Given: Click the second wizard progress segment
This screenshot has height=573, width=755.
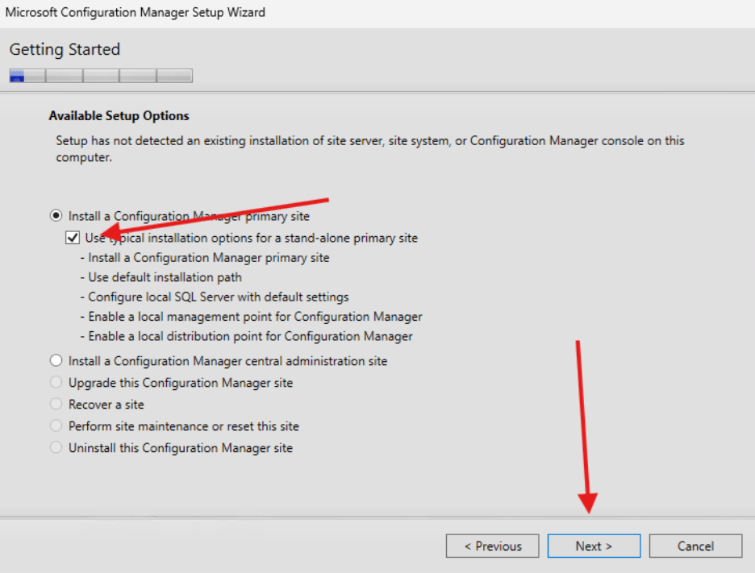Looking at the screenshot, I should (x=62, y=75).
